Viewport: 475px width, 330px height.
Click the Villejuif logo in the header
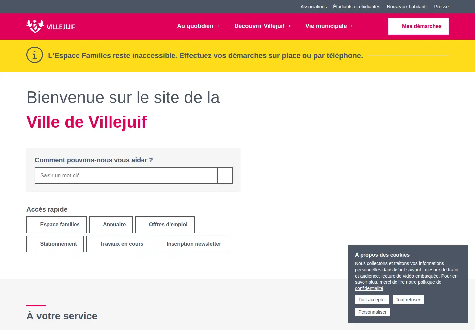pyautogui.click(x=51, y=26)
